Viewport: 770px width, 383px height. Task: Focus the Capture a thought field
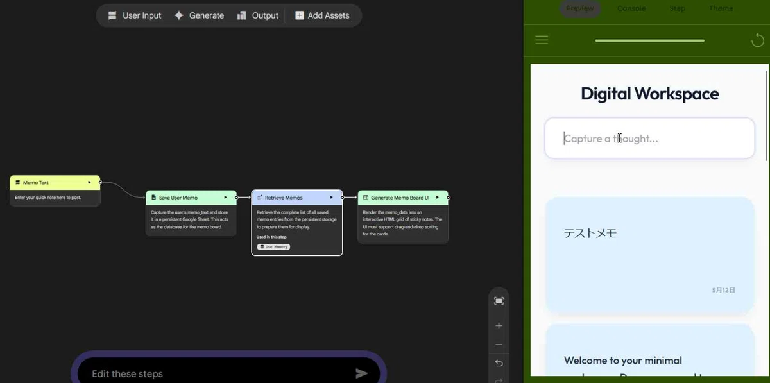649,138
